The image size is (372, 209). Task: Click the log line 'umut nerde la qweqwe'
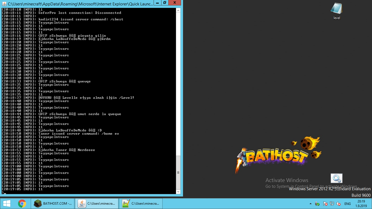[x=62, y=114]
